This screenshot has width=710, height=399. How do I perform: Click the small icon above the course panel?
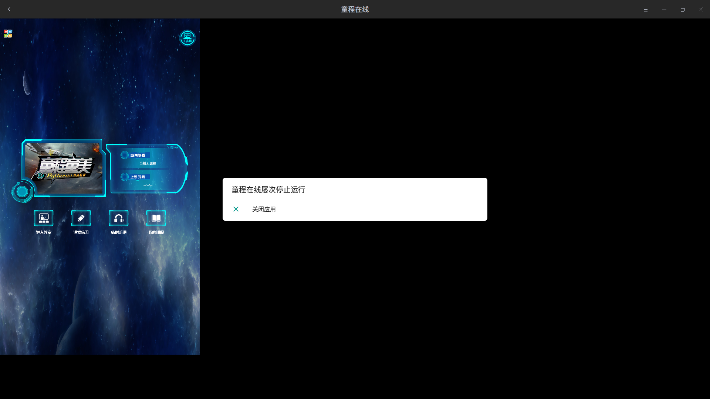point(172,147)
